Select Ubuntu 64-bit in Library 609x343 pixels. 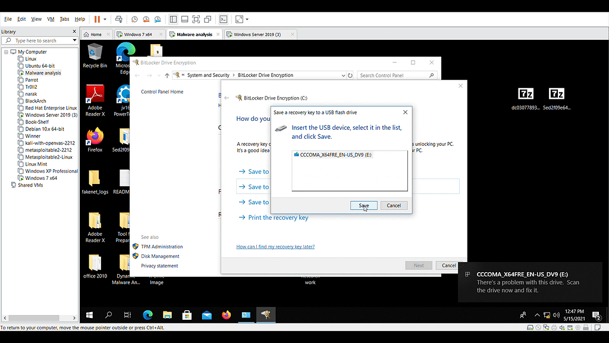(40, 66)
